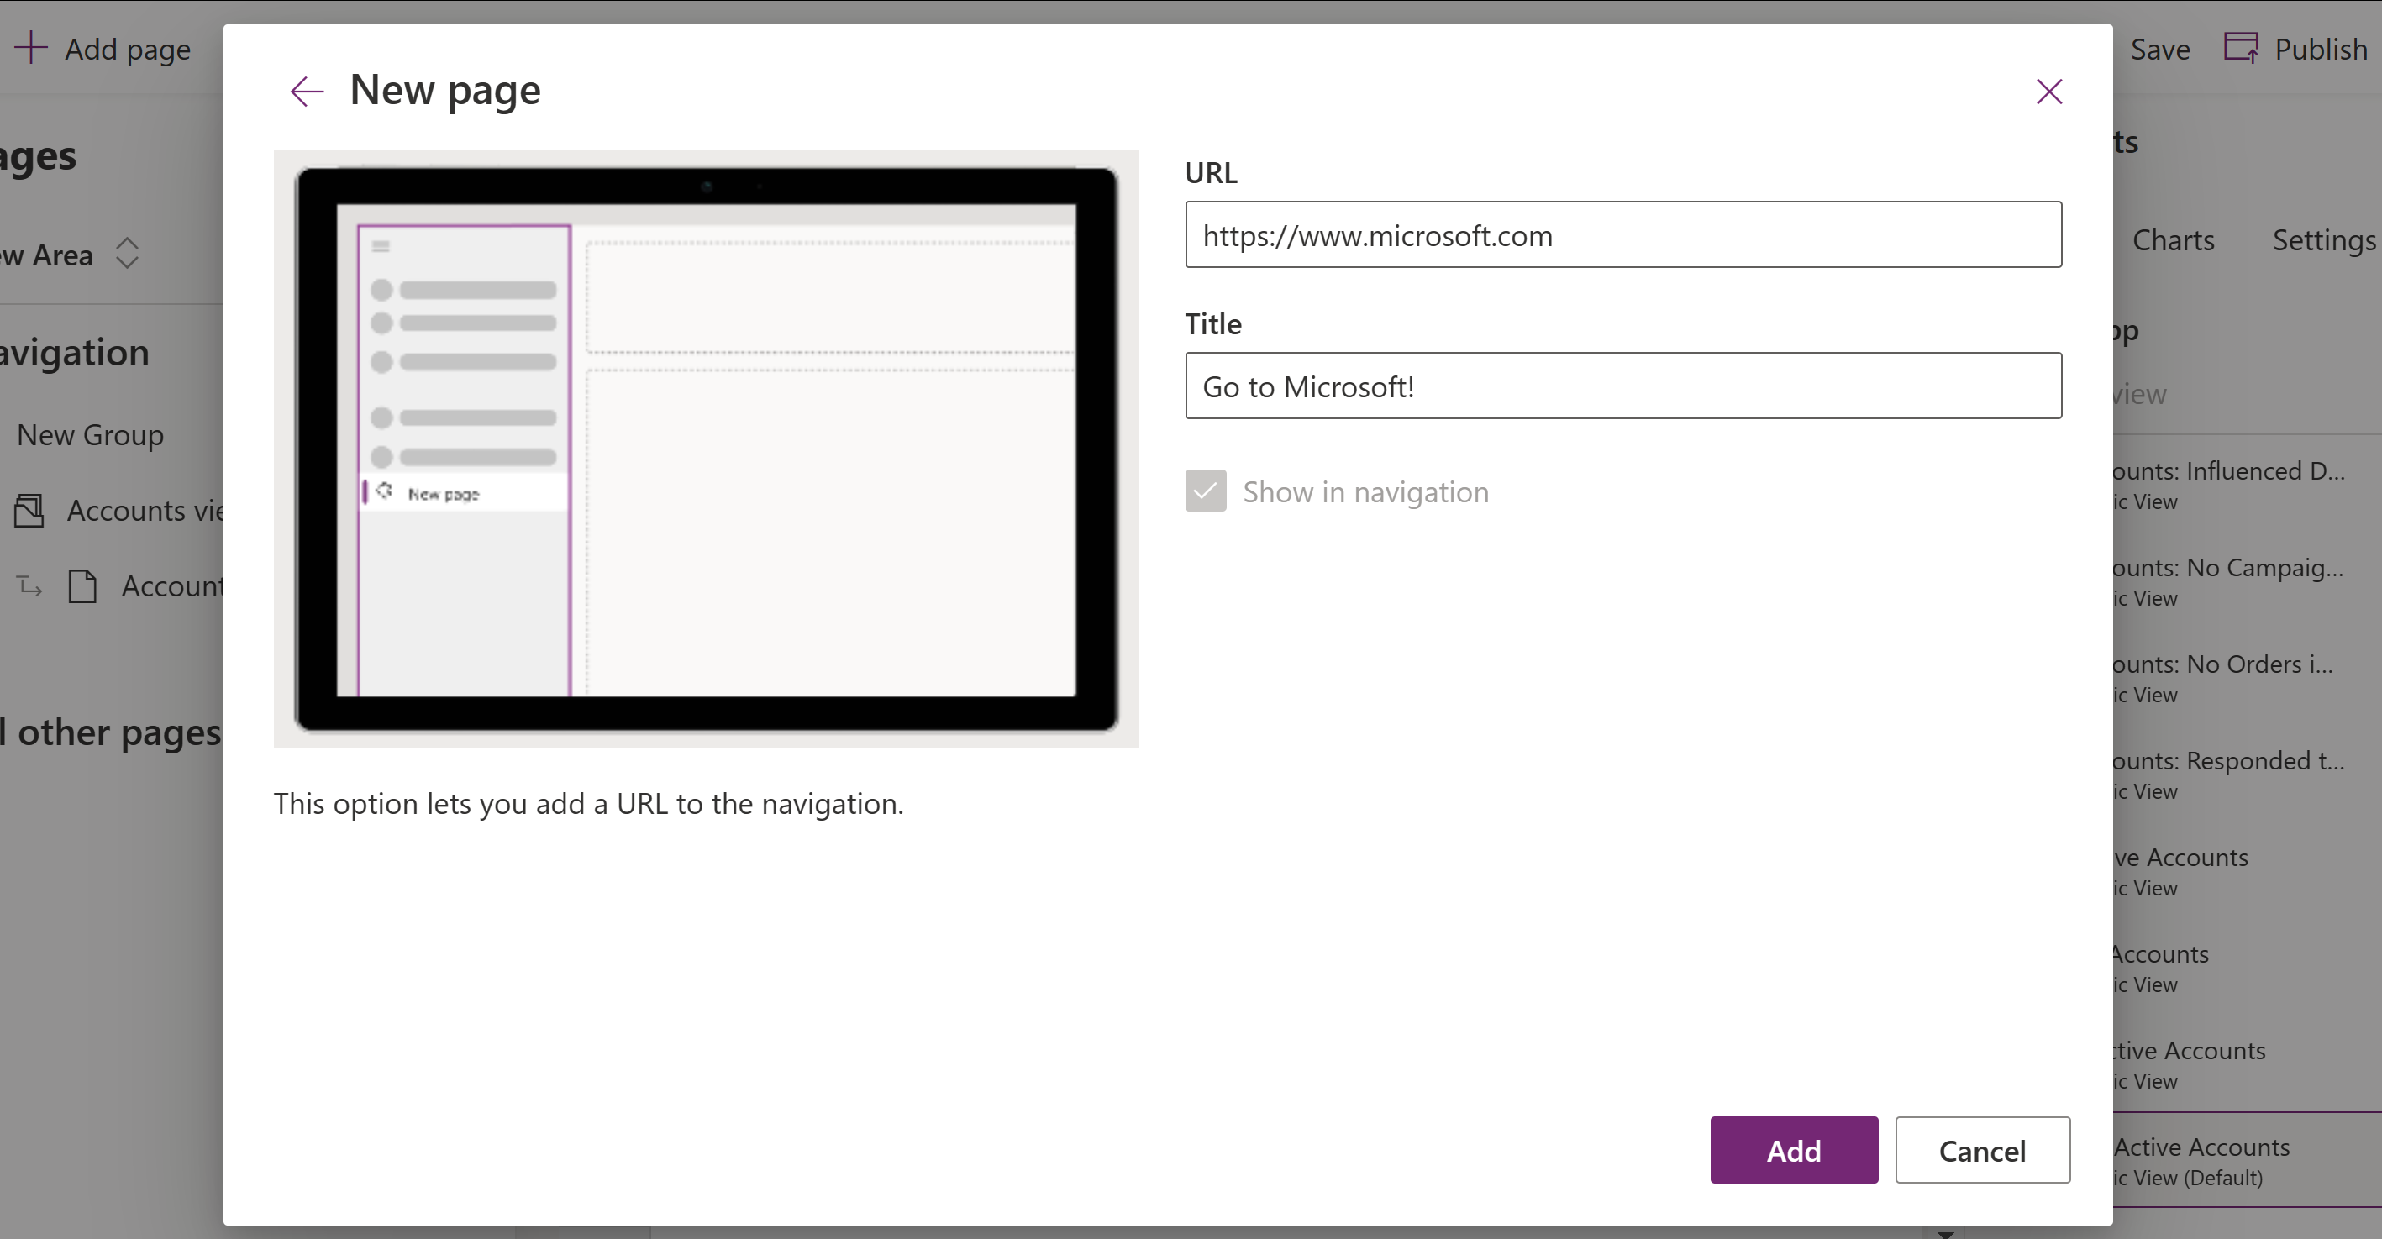Image resolution: width=2382 pixels, height=1239 pixels.
Task: Click the back arrow navigation icon
Action: coord(306,92)
